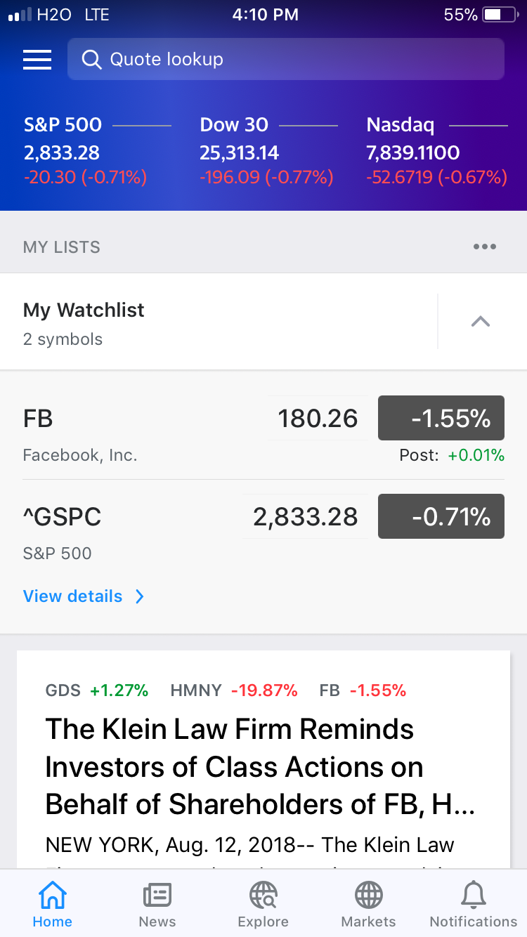Image resolution: width=527 pixels, height=937 pixels.
Task: Open the Markets globe icon
Action: [x=368, y=895]
